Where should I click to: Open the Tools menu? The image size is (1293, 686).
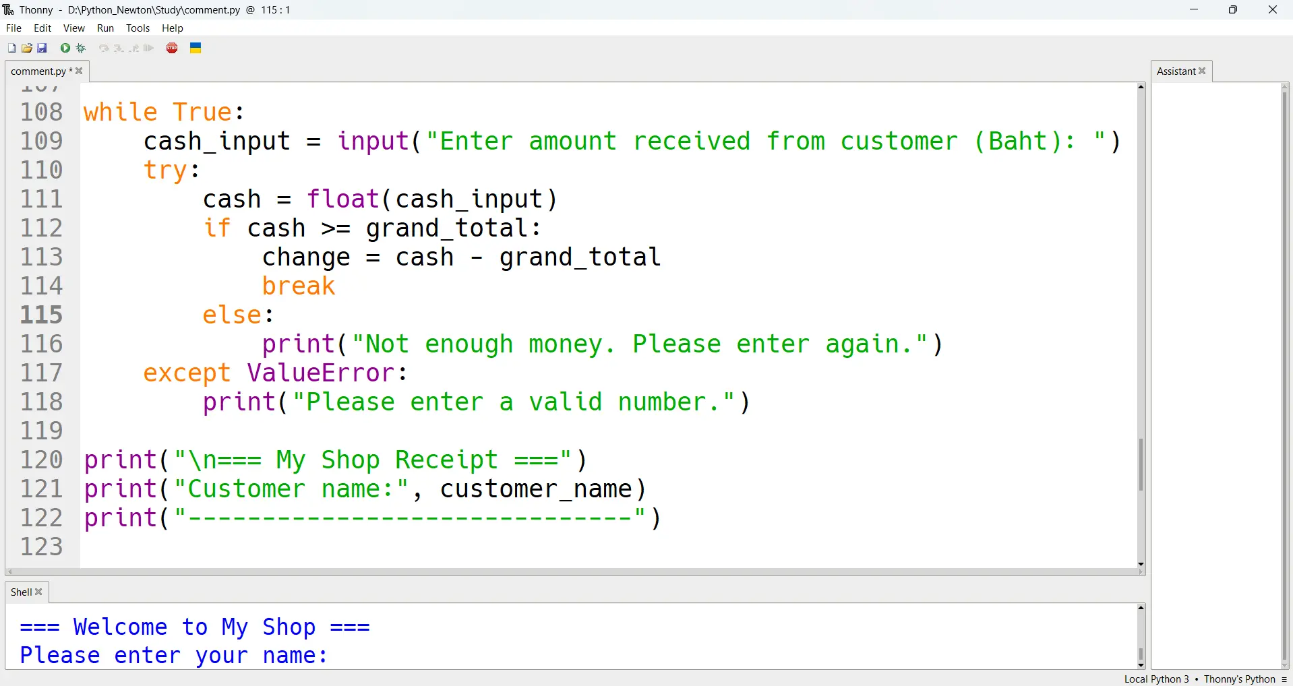pyautogui.click(x=138, y=28)
